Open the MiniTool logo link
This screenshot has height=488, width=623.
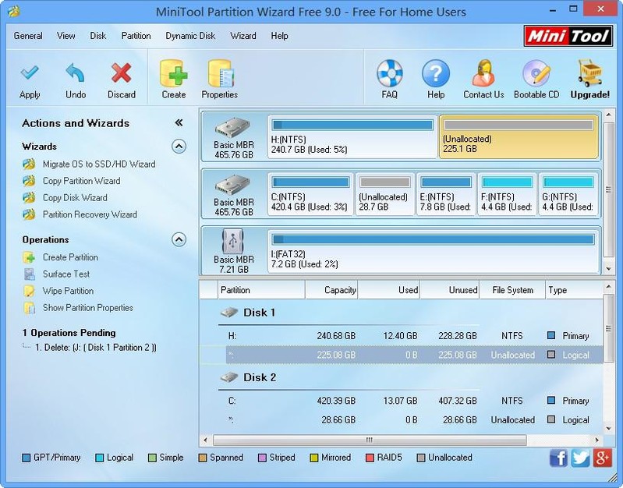[x=568, y=36]
